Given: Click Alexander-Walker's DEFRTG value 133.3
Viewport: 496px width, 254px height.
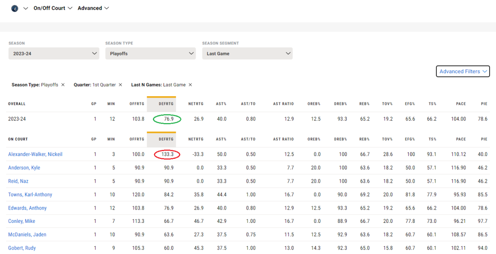Looking at the screenshot, I should [167, 154].
